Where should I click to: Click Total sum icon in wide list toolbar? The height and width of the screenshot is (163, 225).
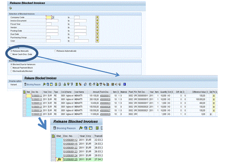coord(76,84)
